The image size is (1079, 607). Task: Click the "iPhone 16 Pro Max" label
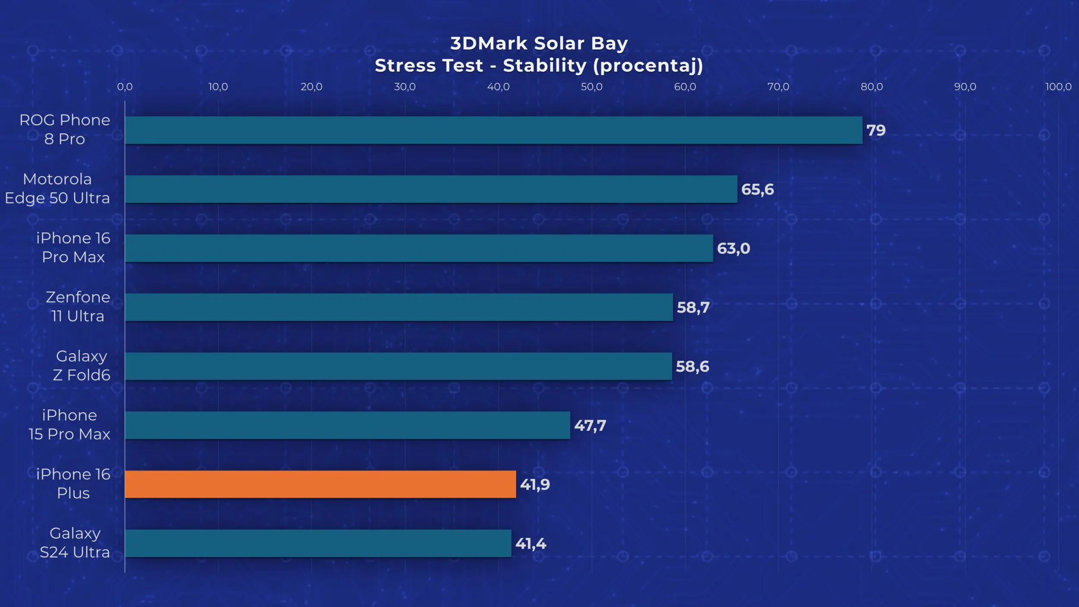73,248
